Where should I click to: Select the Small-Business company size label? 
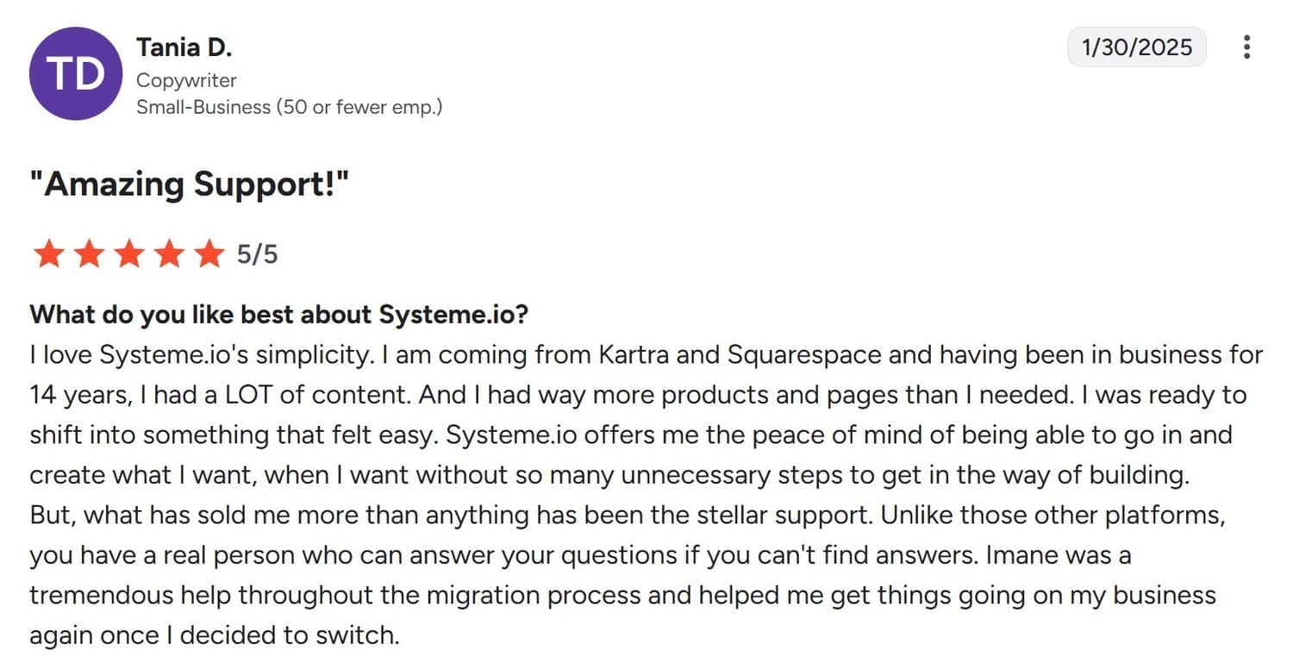tap(290, 107)
